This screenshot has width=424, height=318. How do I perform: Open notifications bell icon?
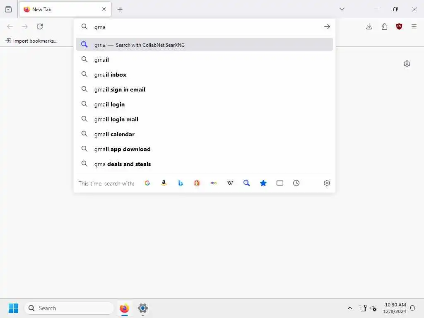(412, 308)
